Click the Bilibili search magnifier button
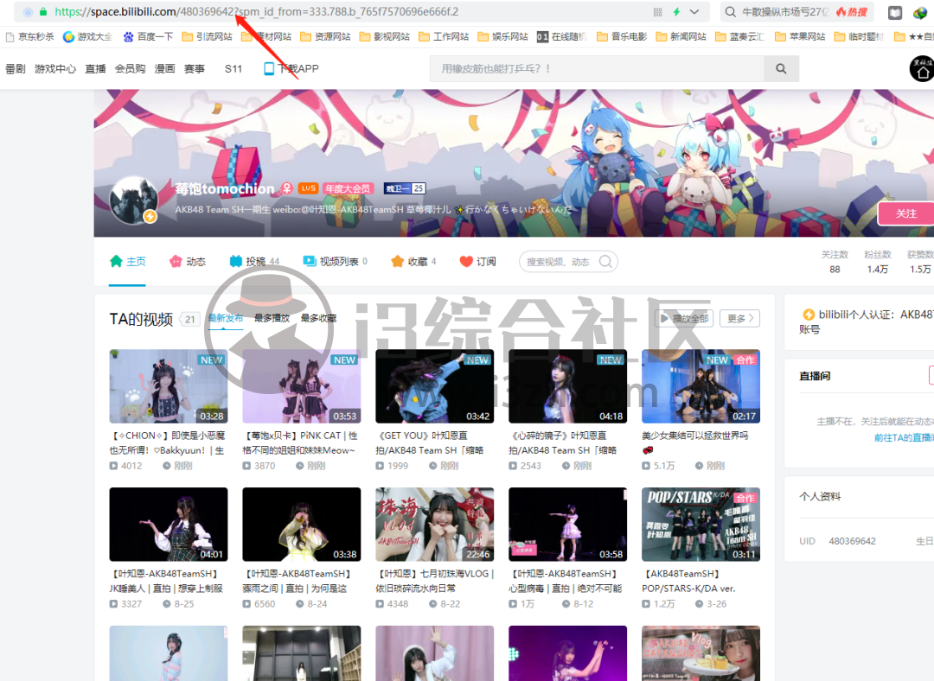The width and height of the screenshot is (934, 681). (x=781, y=69)
